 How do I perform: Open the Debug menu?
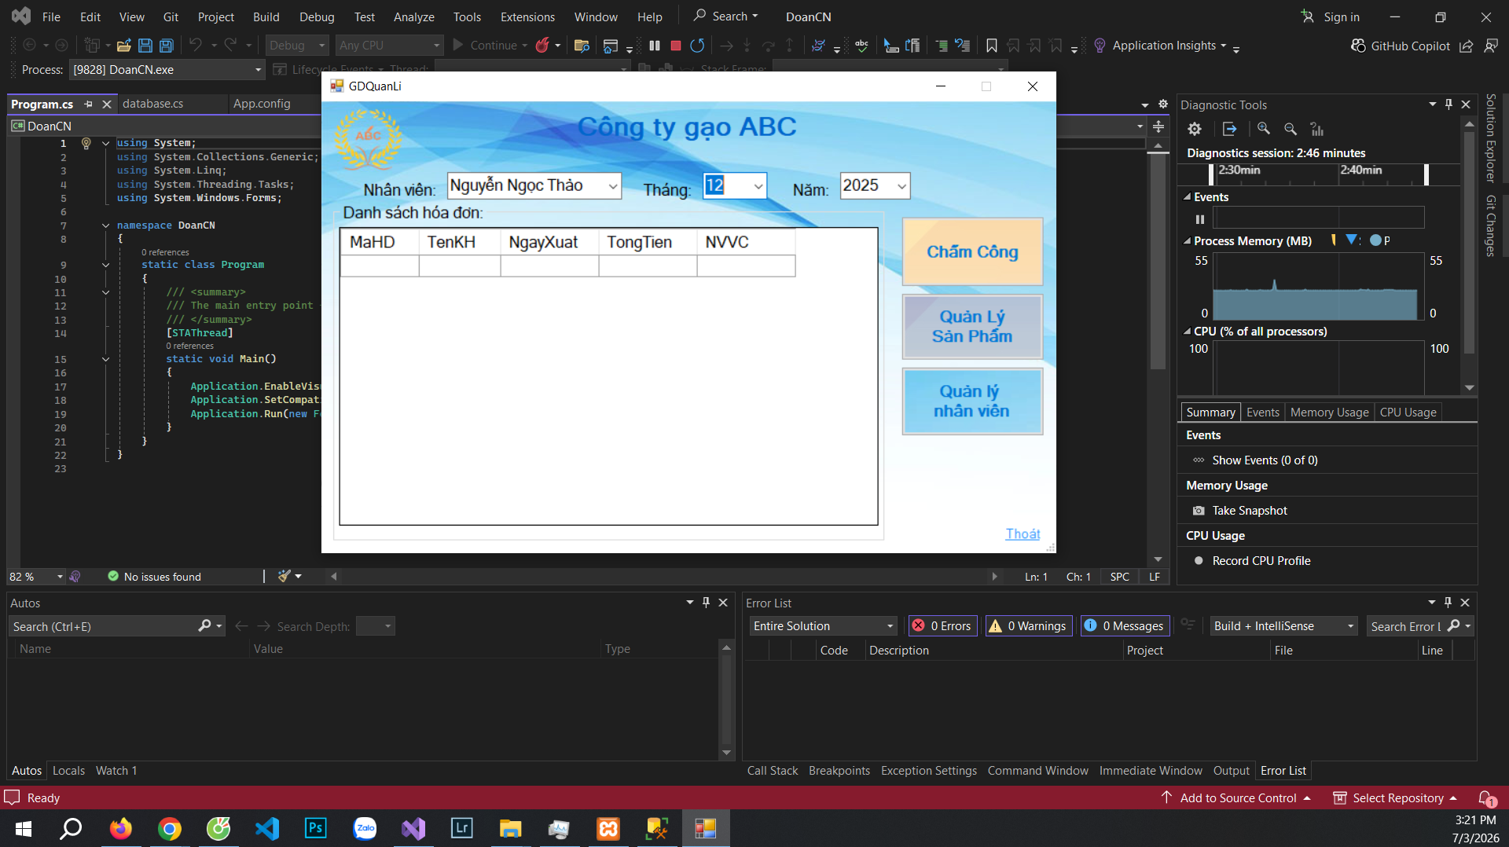tap(316, 16)
